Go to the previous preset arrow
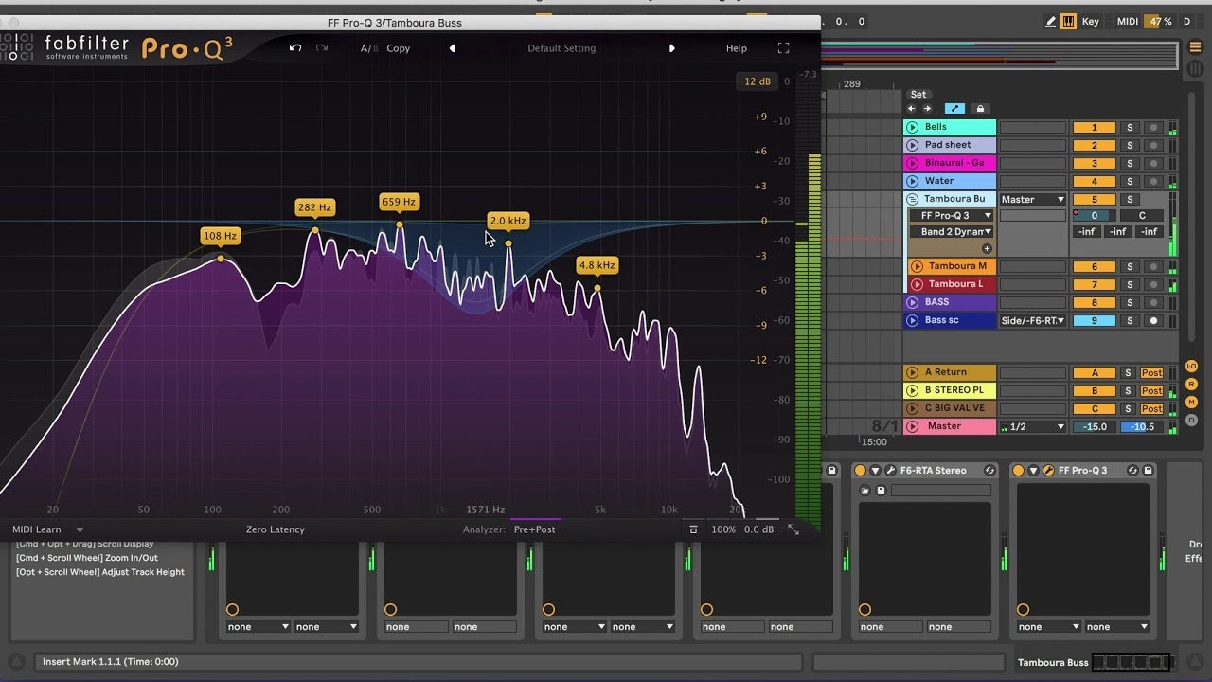 [x=452, y=48]
